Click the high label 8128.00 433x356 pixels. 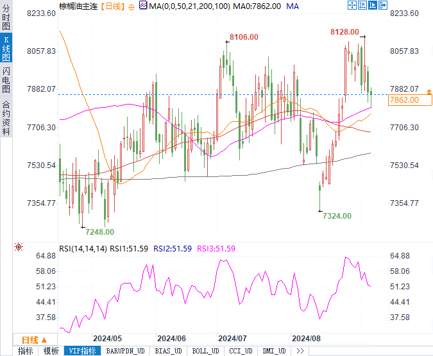coord(344,32)
